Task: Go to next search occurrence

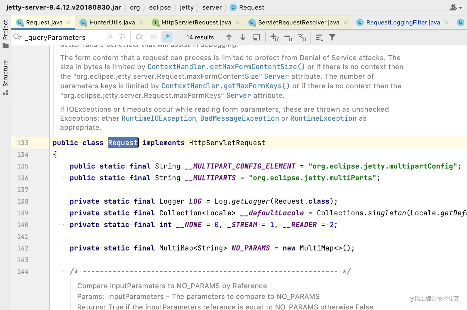Action: click(x=243, y=37)
